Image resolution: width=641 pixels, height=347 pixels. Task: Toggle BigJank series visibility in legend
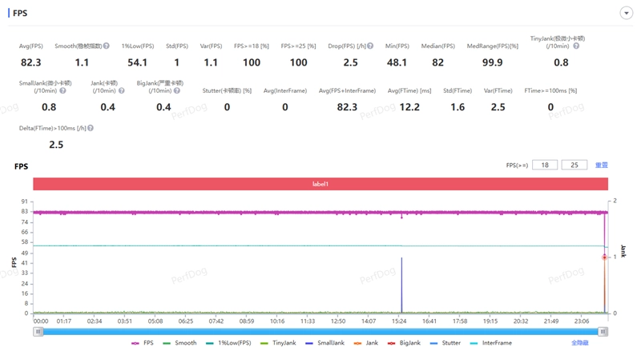point(404,343)
